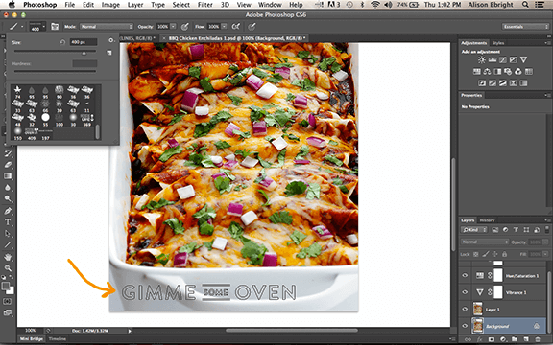This screenshot has height=345, width=553.
Task: Toggle filter for pixel layers
Action: click(495, 230)
